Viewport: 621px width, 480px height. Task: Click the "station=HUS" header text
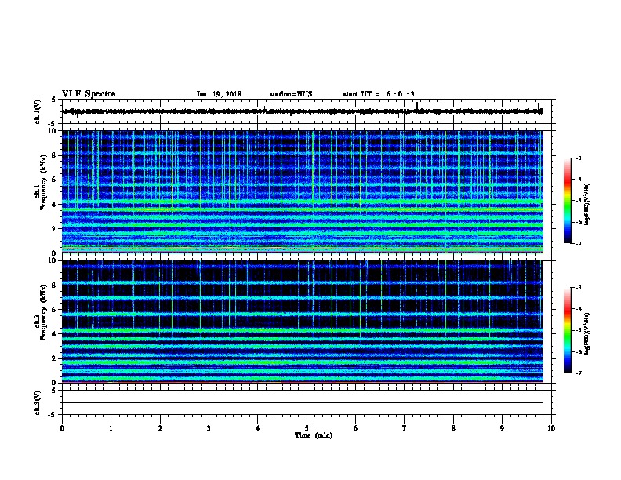coord(291,94)
